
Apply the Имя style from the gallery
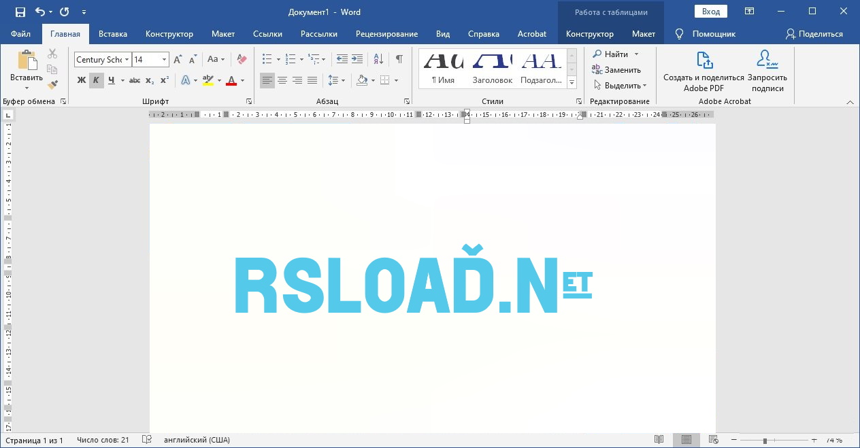coord(443,68)
